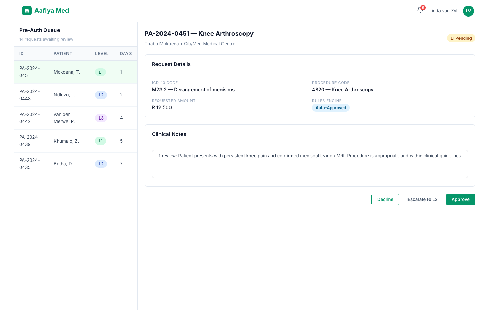The height and width of the screenshot is (310, 496).
Task: Click the Linda van Zyl username
Action: 443,11
